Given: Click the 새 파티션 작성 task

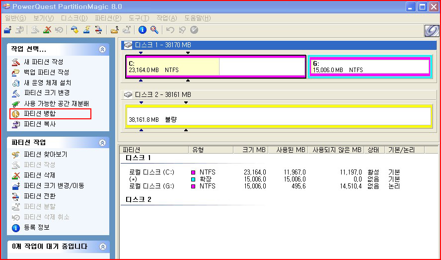Looking at the screenshot, I should click(43, 62).
